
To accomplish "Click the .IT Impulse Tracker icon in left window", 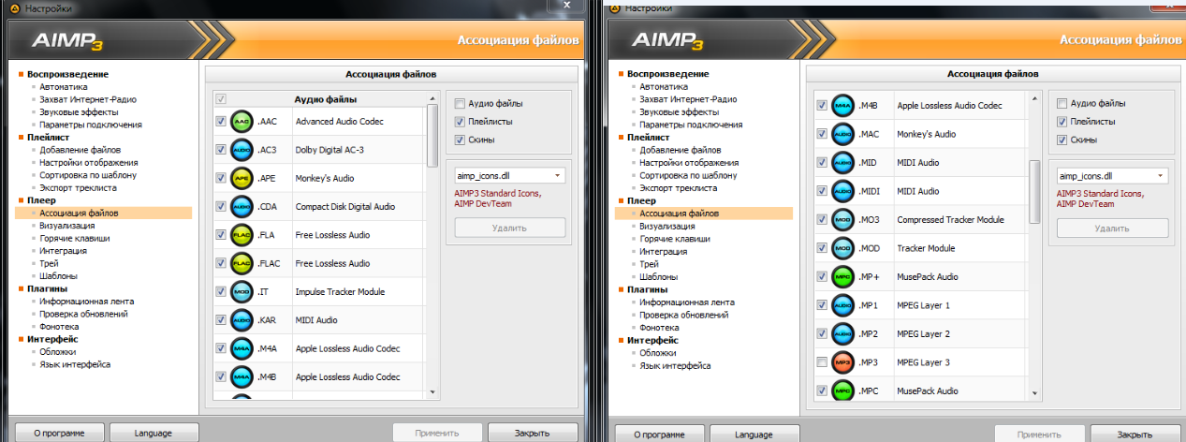I will tap(242, 291).
